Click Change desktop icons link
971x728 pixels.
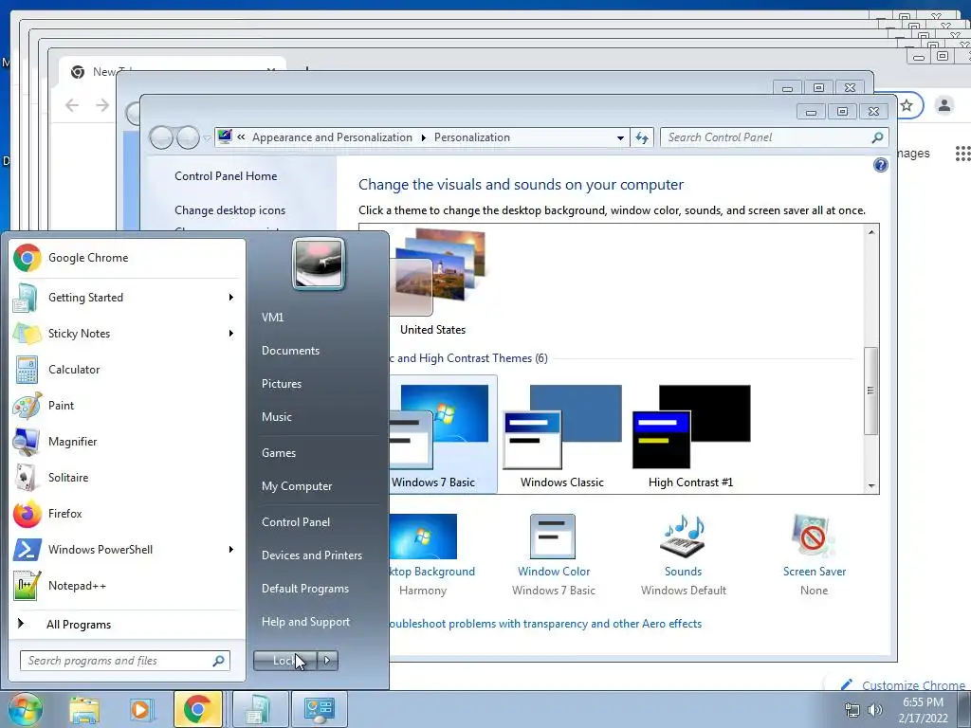click(229, 209)
